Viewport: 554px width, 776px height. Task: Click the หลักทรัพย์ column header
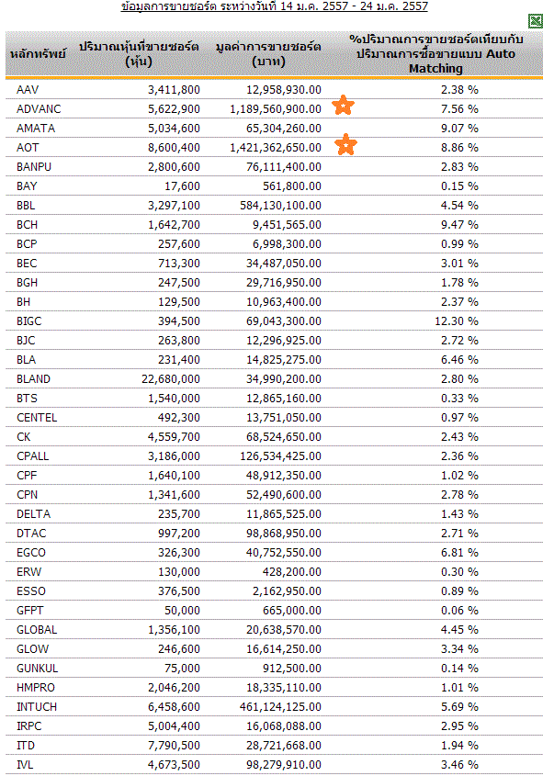click(x=38, y=54)
